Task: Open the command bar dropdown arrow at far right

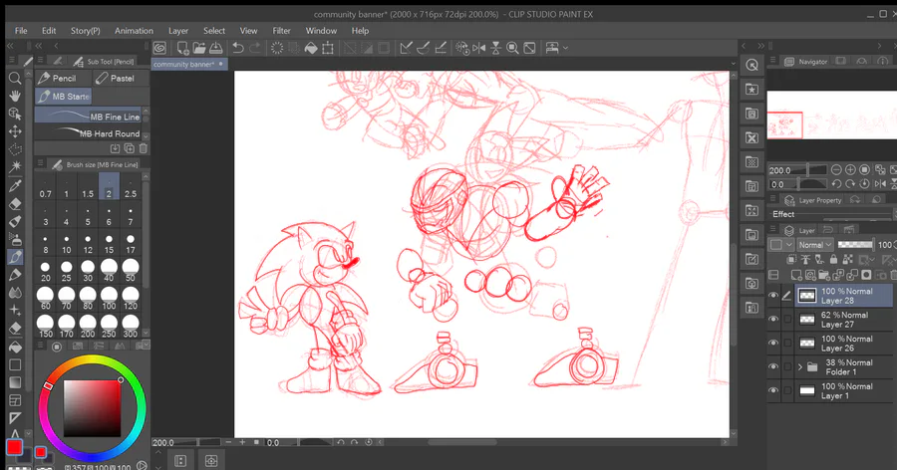Action: 566,48
